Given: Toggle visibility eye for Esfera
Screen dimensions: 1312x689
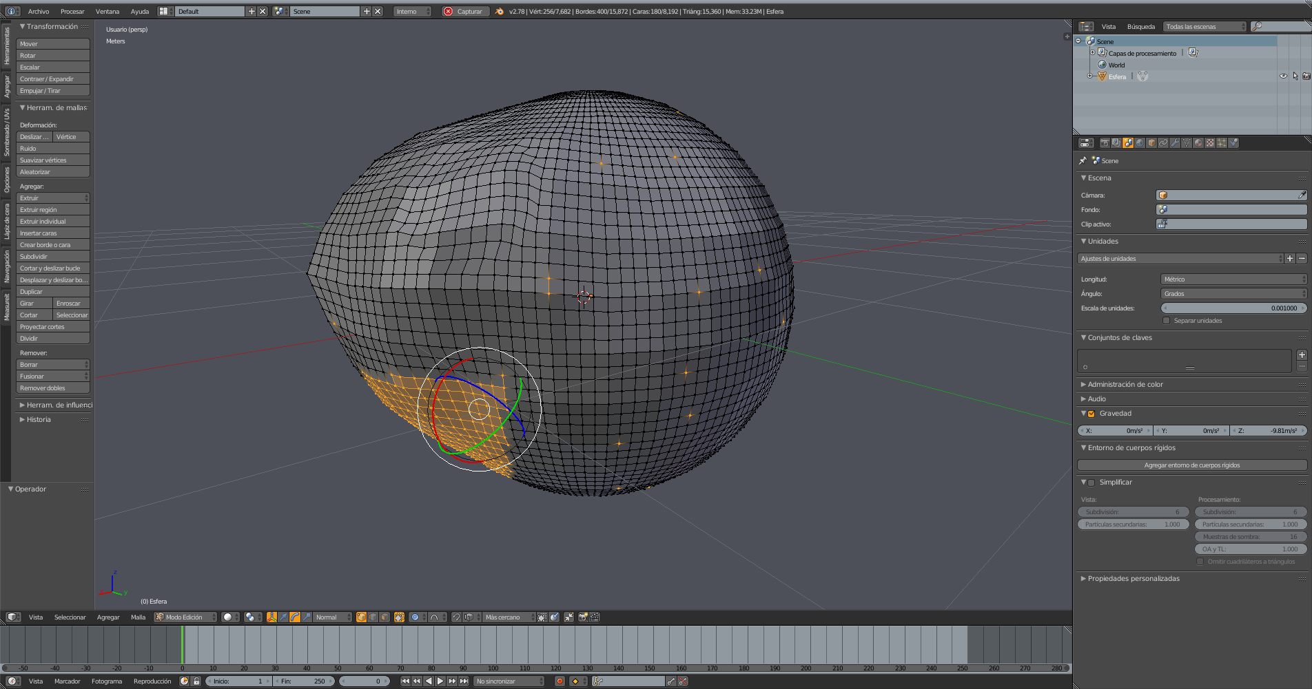Looking at the screenshot, I should (1283, 76).
